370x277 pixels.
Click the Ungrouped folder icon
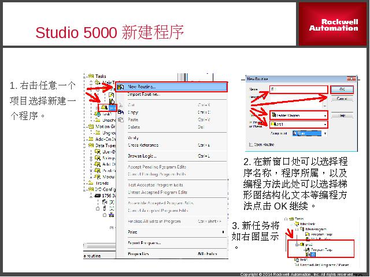[98, 133]
